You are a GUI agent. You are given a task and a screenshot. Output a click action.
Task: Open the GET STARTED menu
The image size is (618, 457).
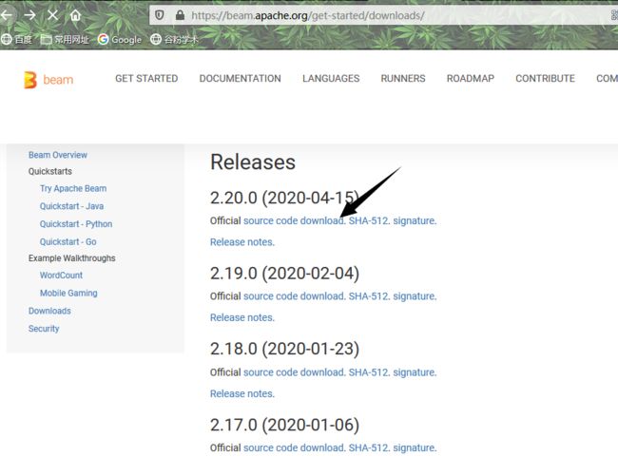click(x=146, y=79)
